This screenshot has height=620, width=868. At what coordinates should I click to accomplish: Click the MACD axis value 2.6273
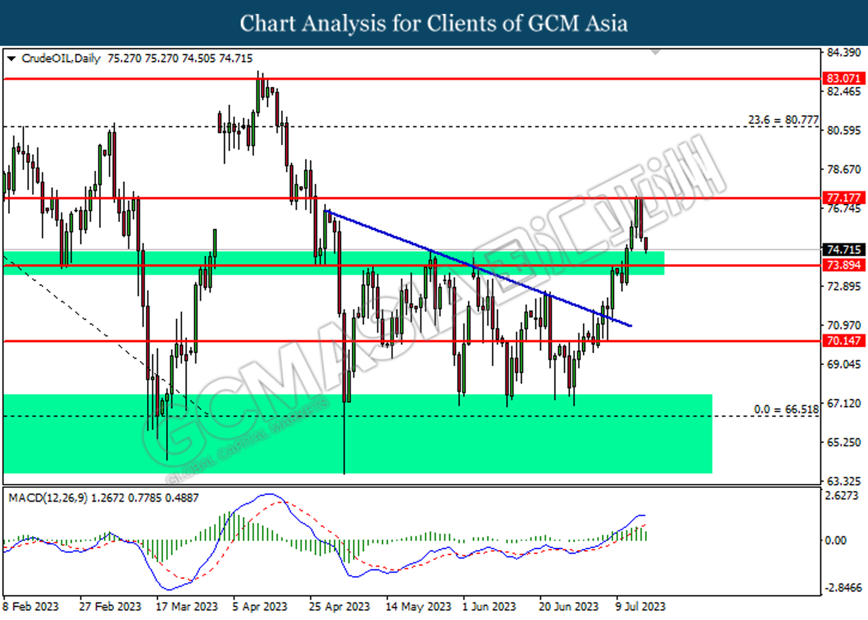[x=842, y=496]
